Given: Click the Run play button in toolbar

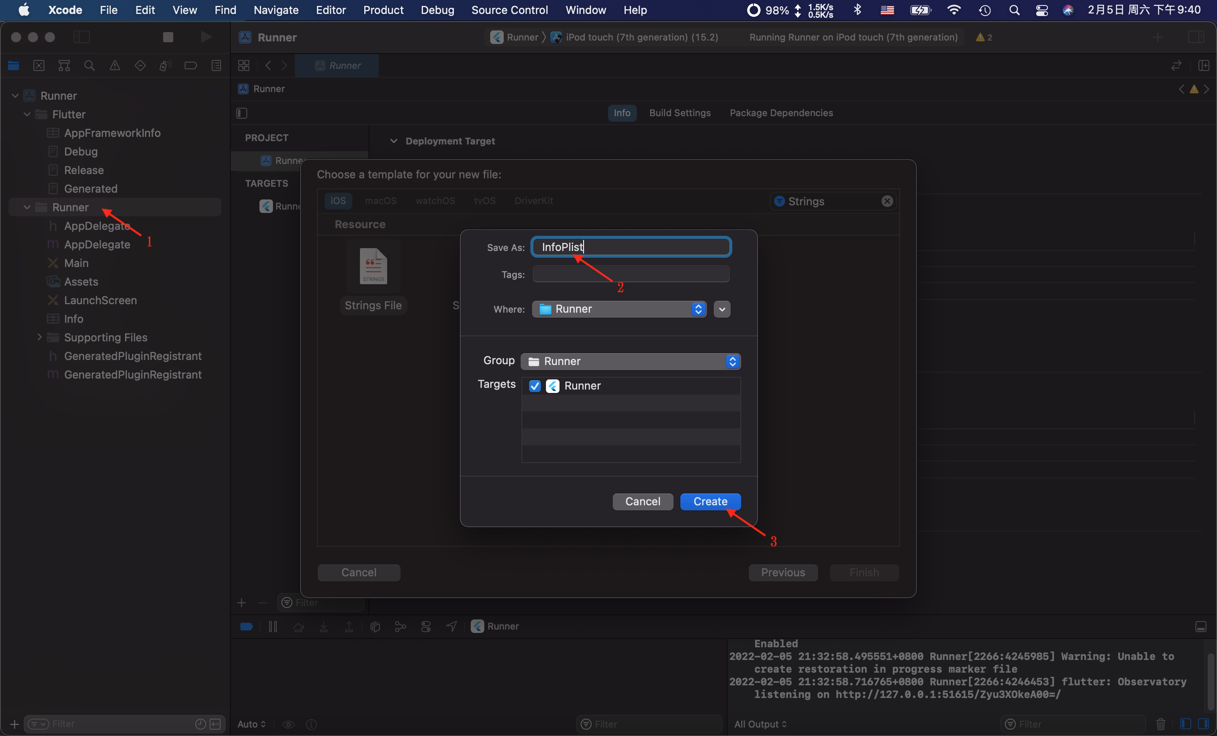Looking at the screenshot, I should tap(207, 37).
